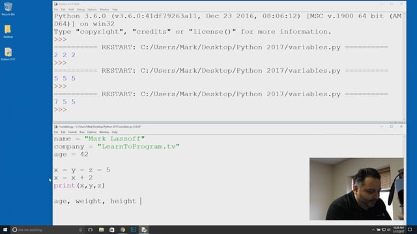The height and width of the screenshot is (234, 417).
Task: Open the Edit menu in the Python Shell window
Action: 63,10
